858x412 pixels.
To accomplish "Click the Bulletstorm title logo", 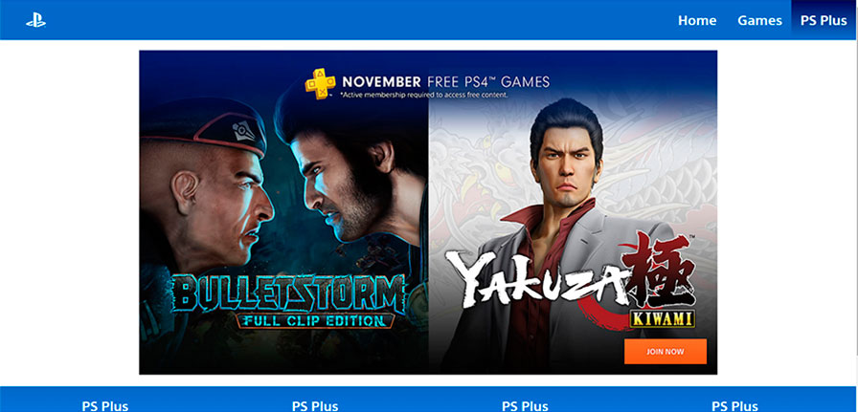I will coord(288,293).
